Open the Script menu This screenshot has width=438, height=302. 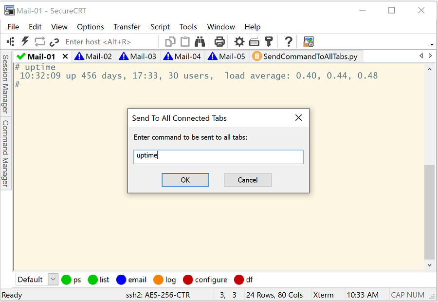(x=160, y=27)
